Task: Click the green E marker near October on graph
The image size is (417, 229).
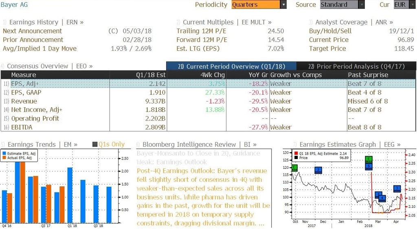Action: pyautogui.click(x=294, y=168)
